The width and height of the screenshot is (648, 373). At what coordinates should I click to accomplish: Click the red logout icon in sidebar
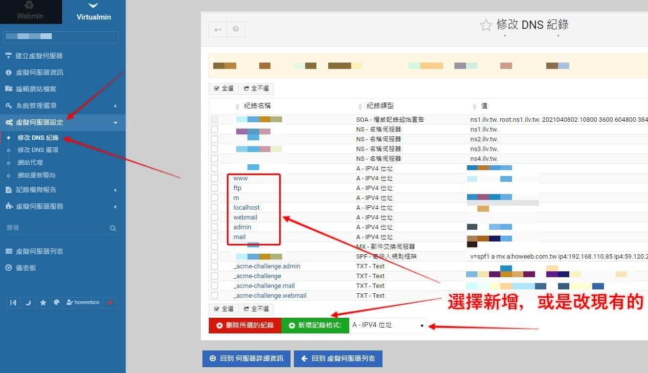click(110, 303)
